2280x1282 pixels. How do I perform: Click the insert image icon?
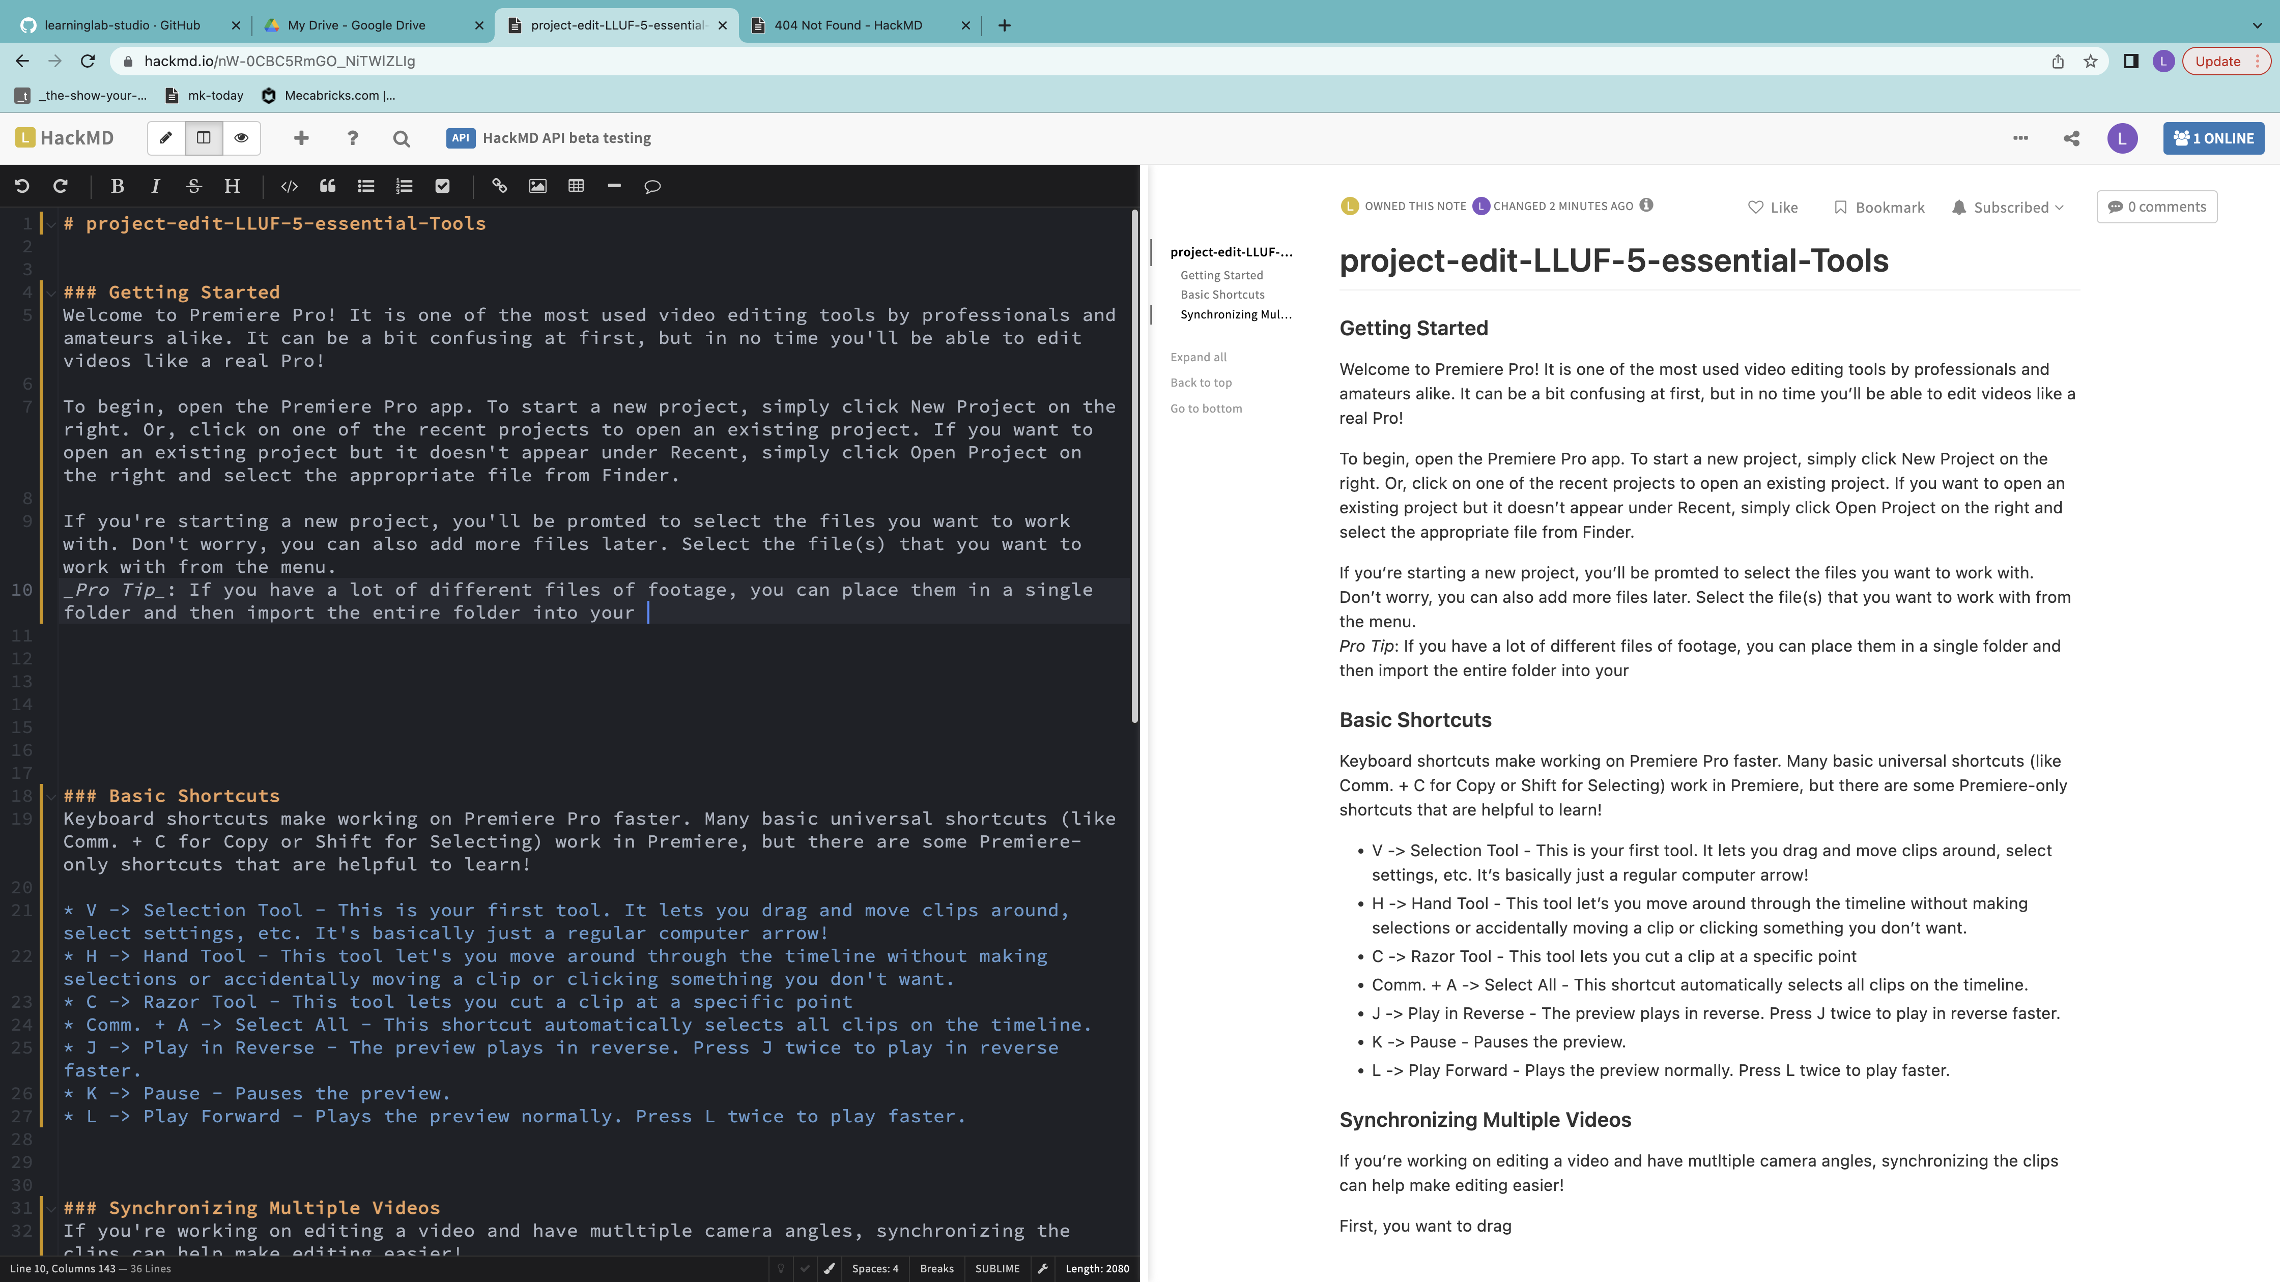(x=537, y=187)
